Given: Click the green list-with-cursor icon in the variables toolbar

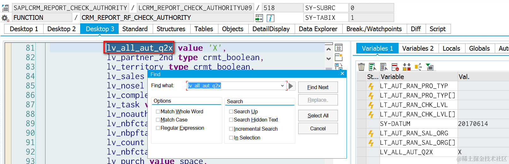Looking at the screenshot, I should tap(373, 67).
